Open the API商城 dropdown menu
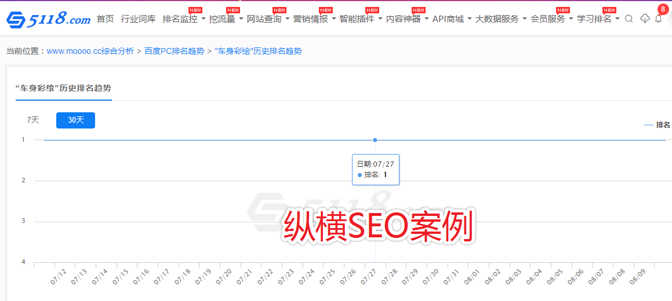 coord(452,19)
